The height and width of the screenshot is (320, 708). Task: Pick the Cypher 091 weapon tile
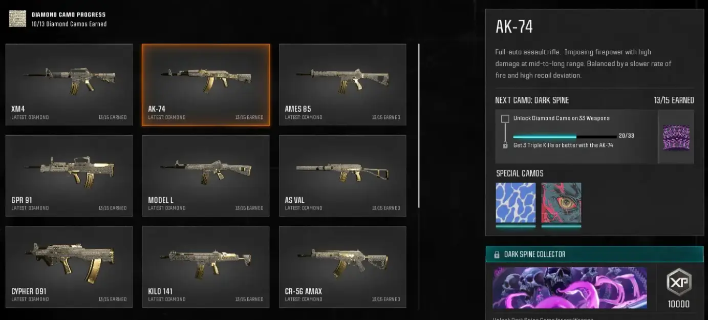pyautogui.click(x=69, y=267)
